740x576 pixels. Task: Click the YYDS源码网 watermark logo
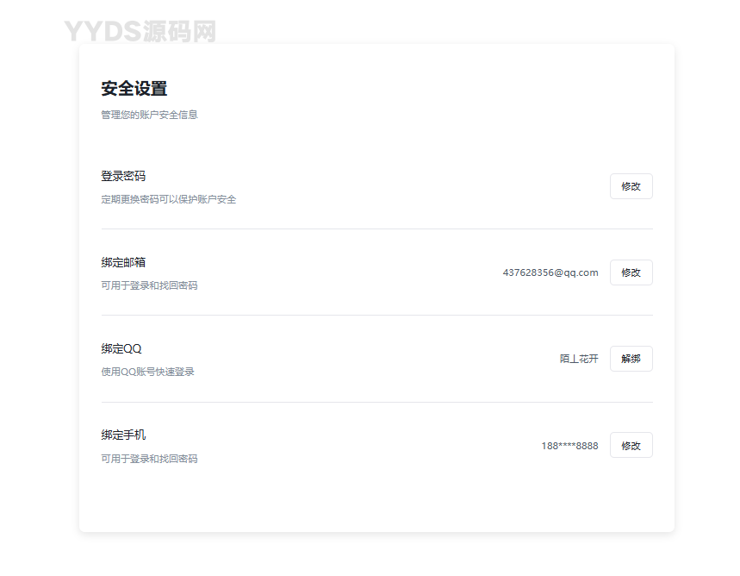[x=140, y=31]
